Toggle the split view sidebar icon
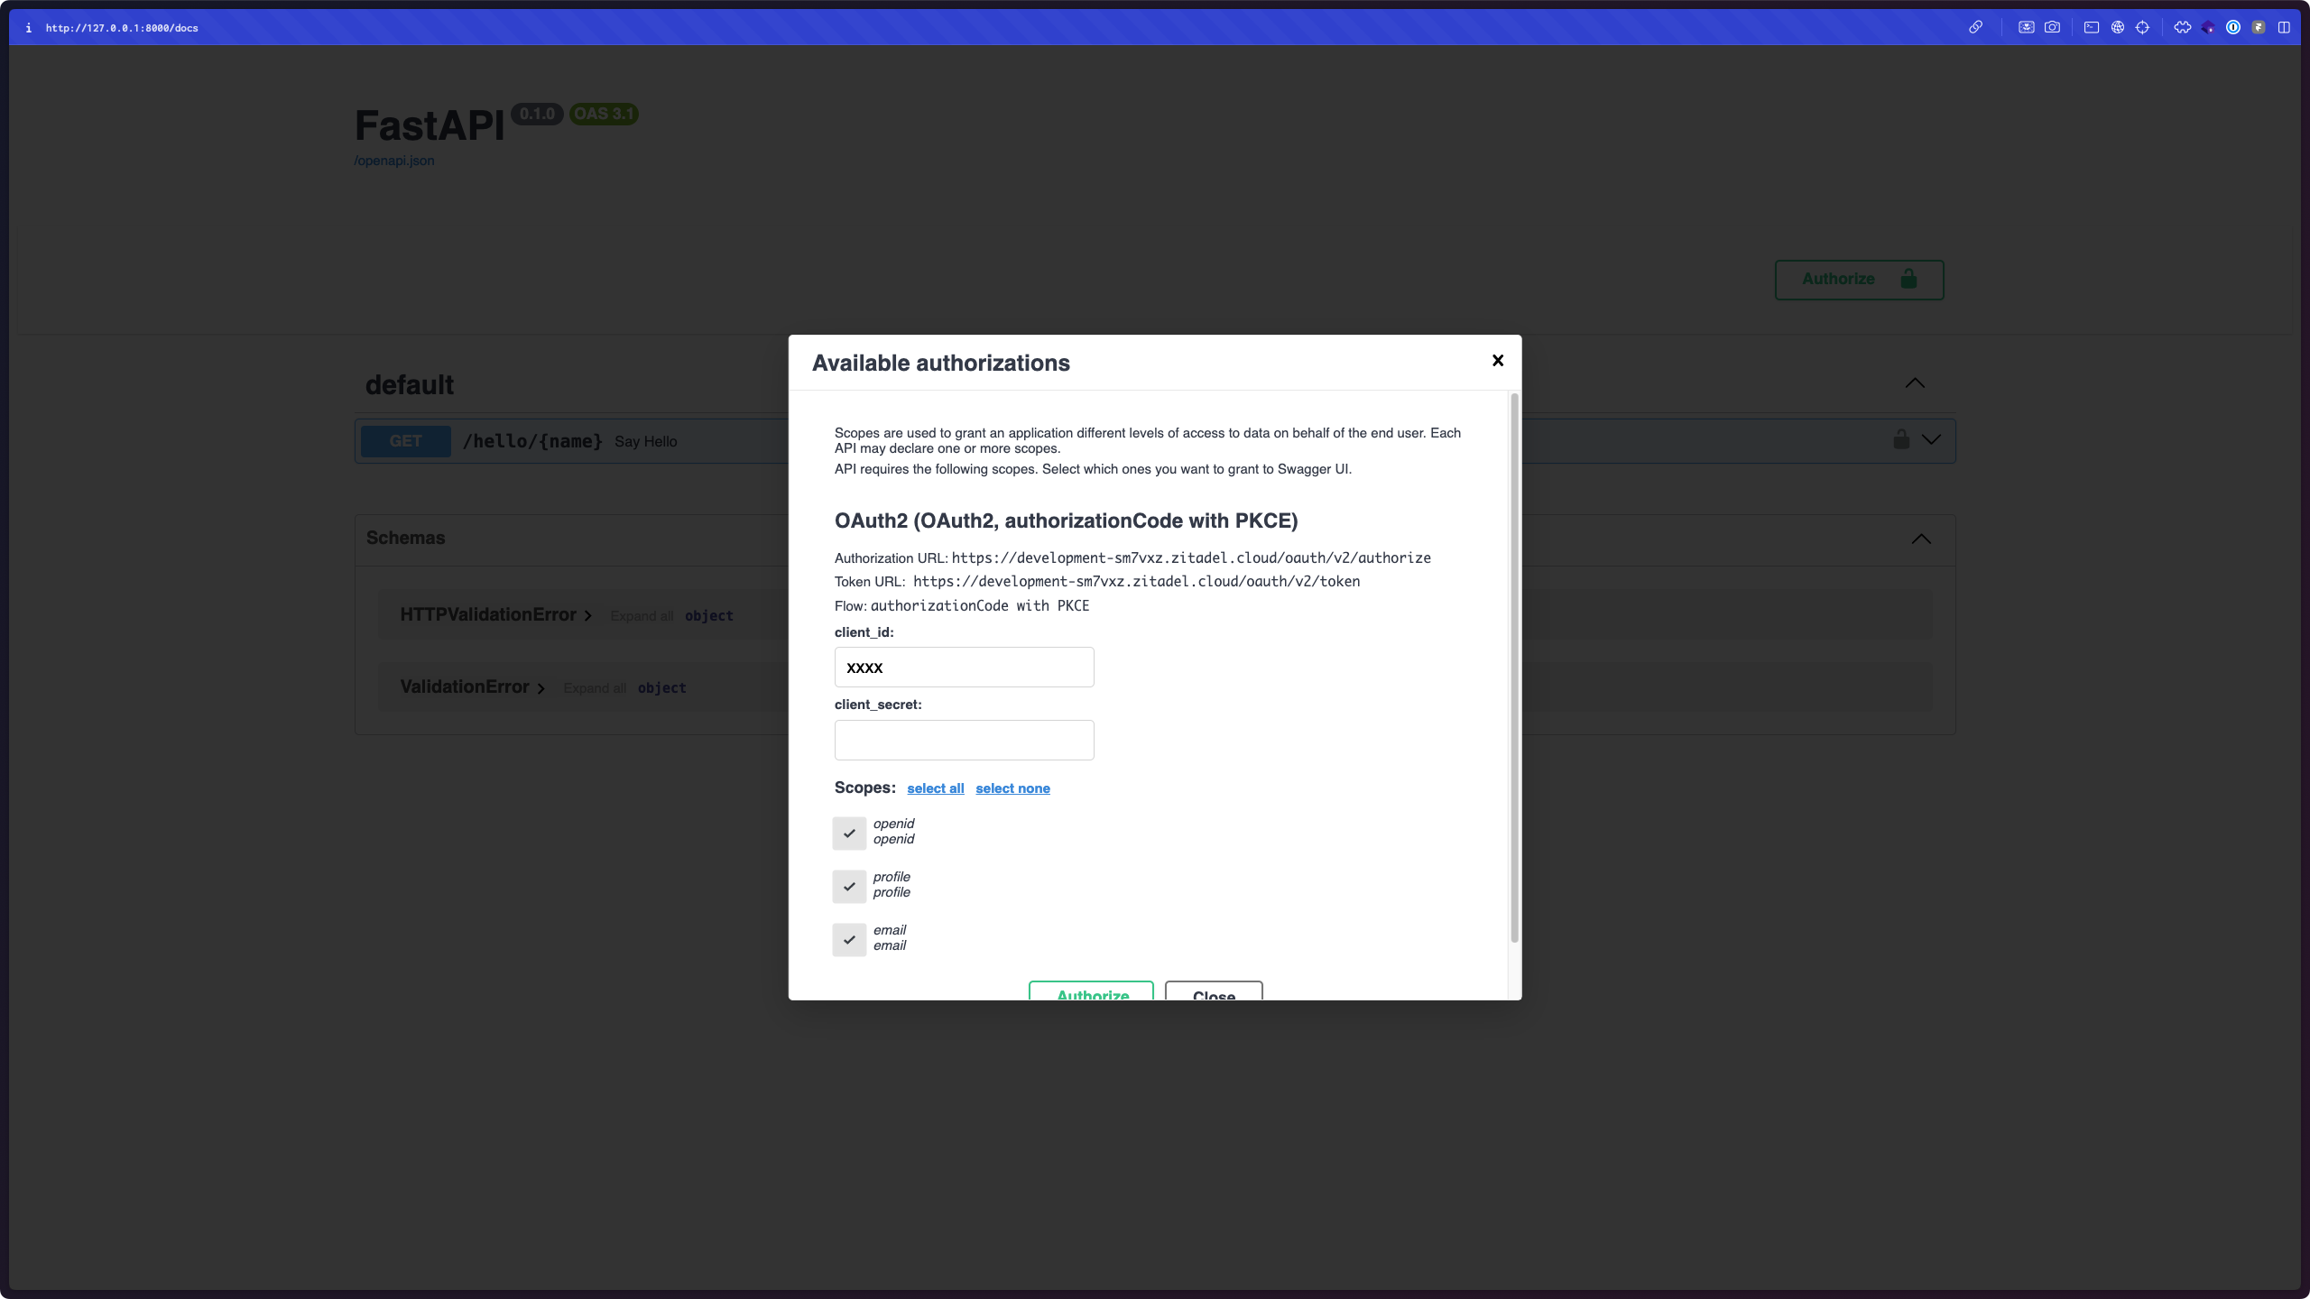 [x=2284, y=27]
